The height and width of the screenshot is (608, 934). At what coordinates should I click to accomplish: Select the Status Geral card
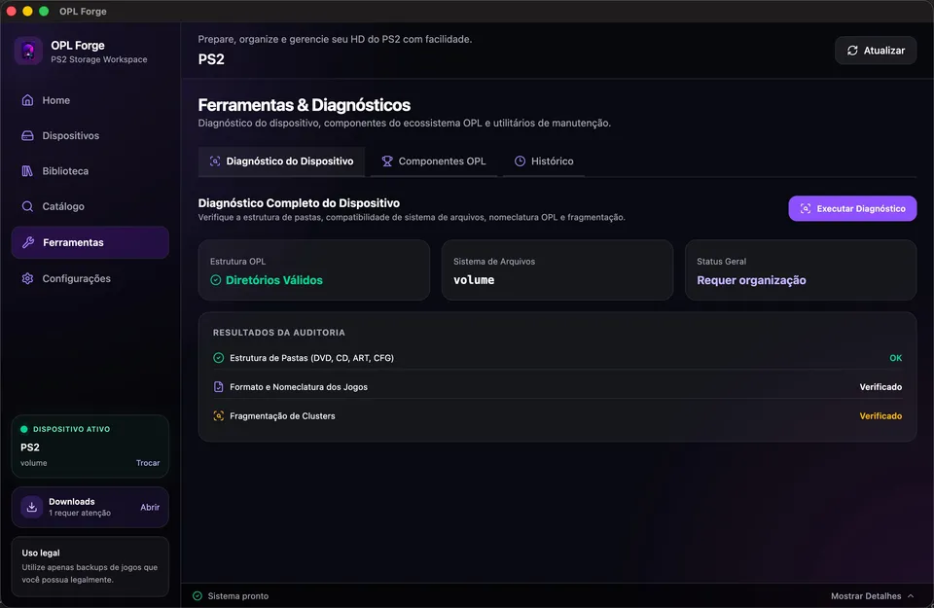coord(801,270)
